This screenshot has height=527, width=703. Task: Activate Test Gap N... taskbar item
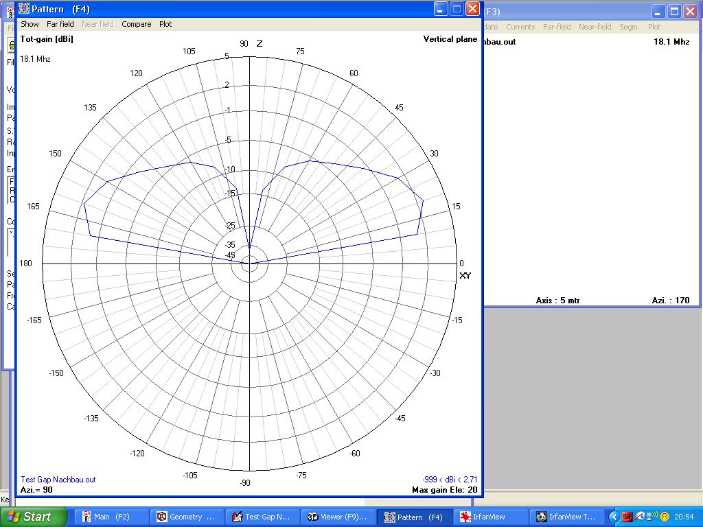262,517
